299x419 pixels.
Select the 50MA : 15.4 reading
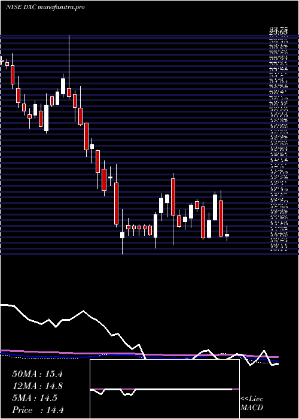coord(37,374)
